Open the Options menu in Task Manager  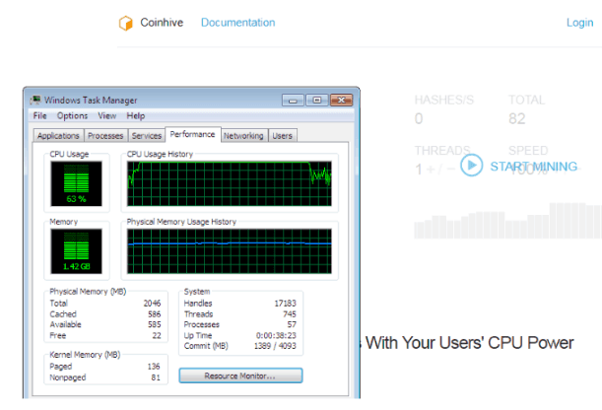[72, 115]
